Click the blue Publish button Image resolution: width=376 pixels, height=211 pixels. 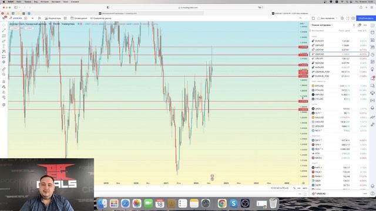coord(365,18)
